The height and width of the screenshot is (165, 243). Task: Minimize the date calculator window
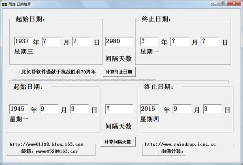tap(214, 3)
